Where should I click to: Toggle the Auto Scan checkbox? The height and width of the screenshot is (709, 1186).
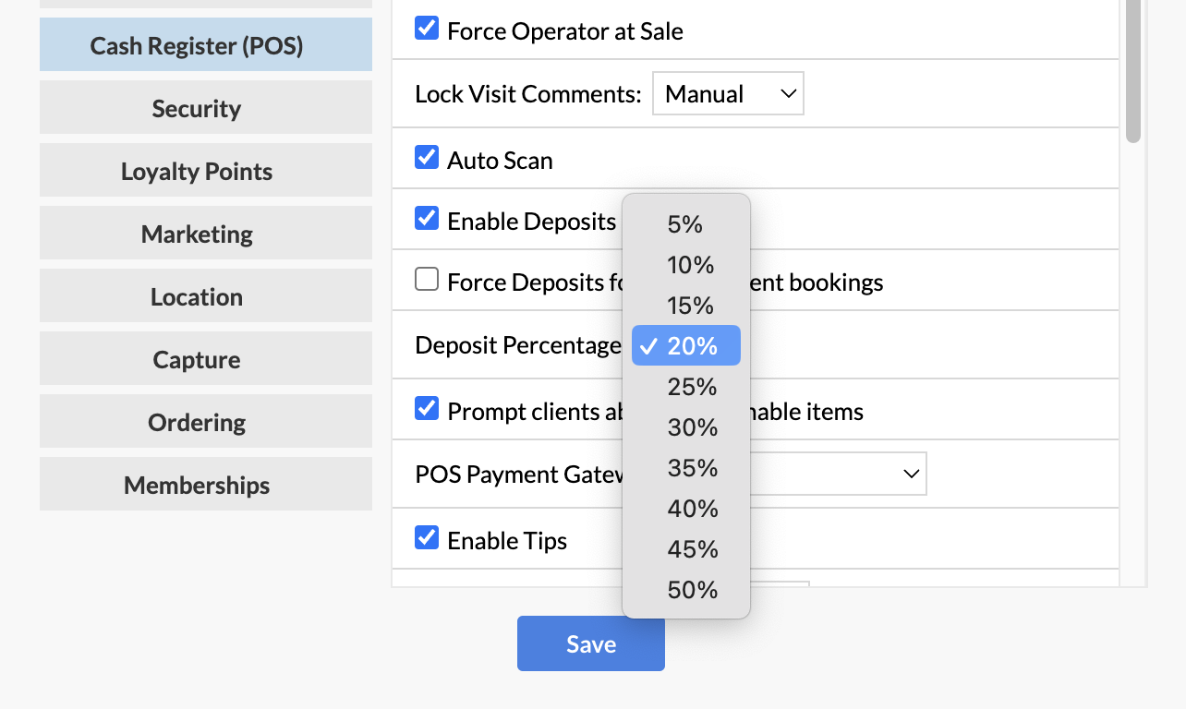click(426, 157)
